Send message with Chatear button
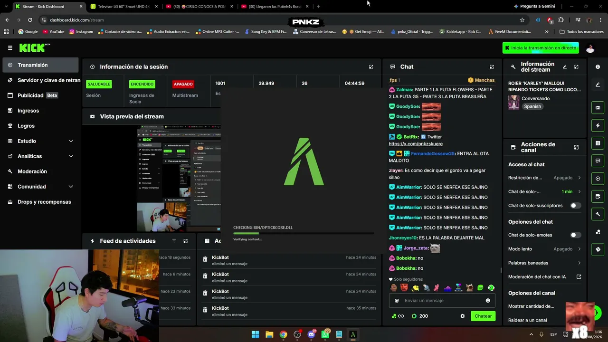608x342 pixels. pyautogui.click(x=483, y=316)
